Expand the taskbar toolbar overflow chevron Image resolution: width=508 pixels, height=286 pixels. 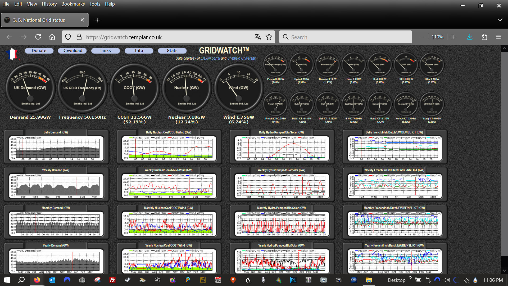pyautogui.click(x=410, y=278)
